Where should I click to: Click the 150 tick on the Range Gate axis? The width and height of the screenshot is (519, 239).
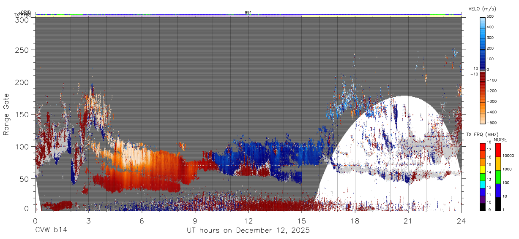[22, 115]
